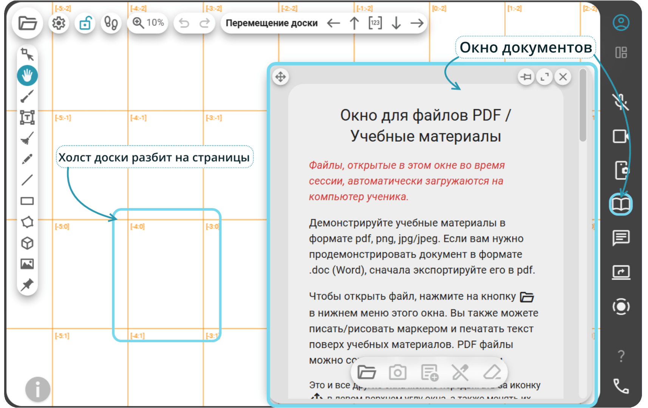Select the polygon shape tool
The height and width of the screenshot is (408, 648).
[x=27, y=222]
